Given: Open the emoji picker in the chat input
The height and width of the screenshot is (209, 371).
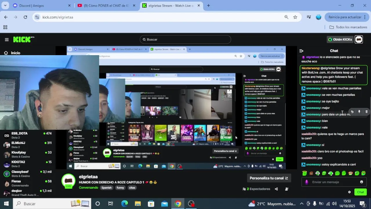Looking at the screenshot, I should [x=361, y=182].
